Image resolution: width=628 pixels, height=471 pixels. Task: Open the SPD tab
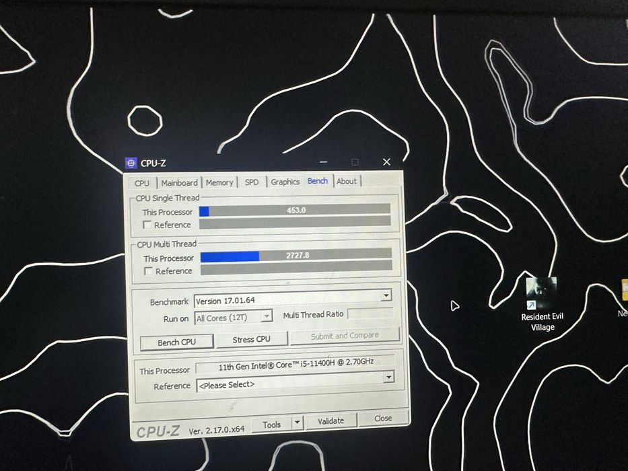tap(252, 182)
